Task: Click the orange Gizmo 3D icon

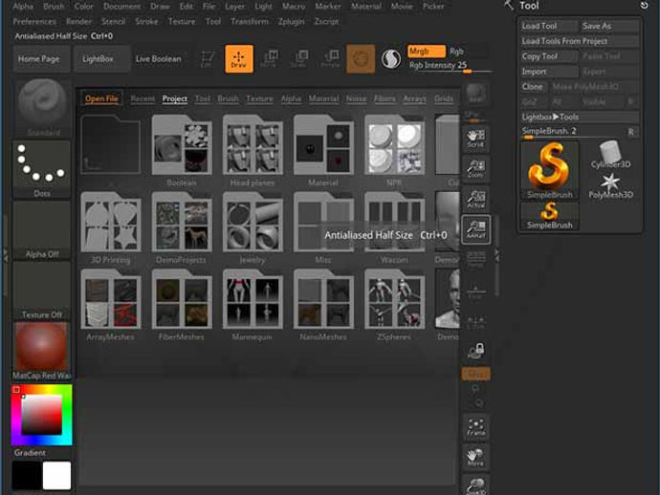Action: (361, 59)
